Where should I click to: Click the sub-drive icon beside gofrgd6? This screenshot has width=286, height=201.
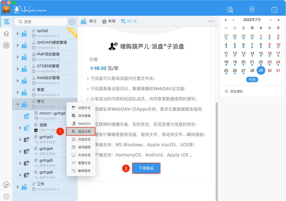[x=27, y=175]
